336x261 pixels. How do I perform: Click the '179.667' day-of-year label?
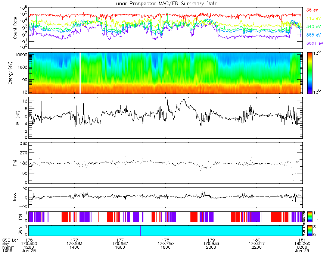[x=120, y=244]
